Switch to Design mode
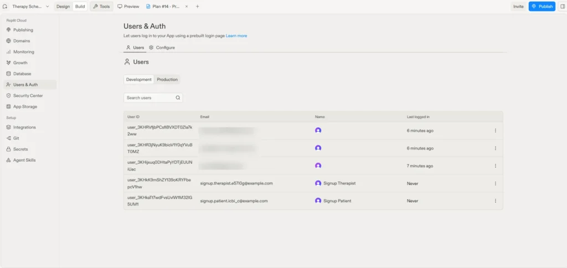This screenshot has height=268, width=567. pos(63,7)
